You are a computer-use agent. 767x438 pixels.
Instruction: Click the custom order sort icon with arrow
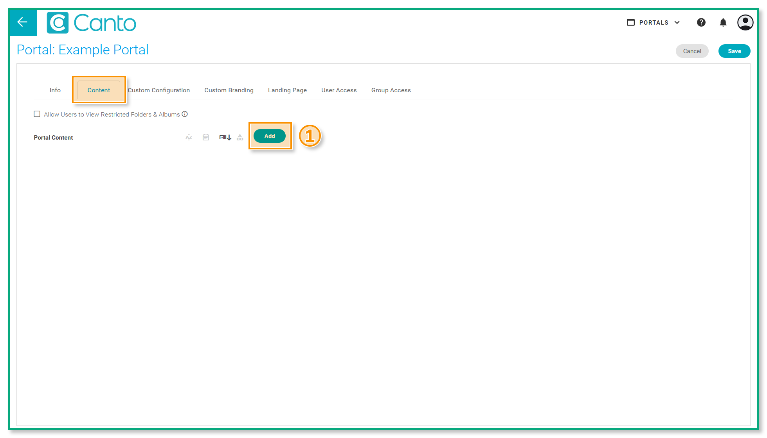tap(225, 137)
